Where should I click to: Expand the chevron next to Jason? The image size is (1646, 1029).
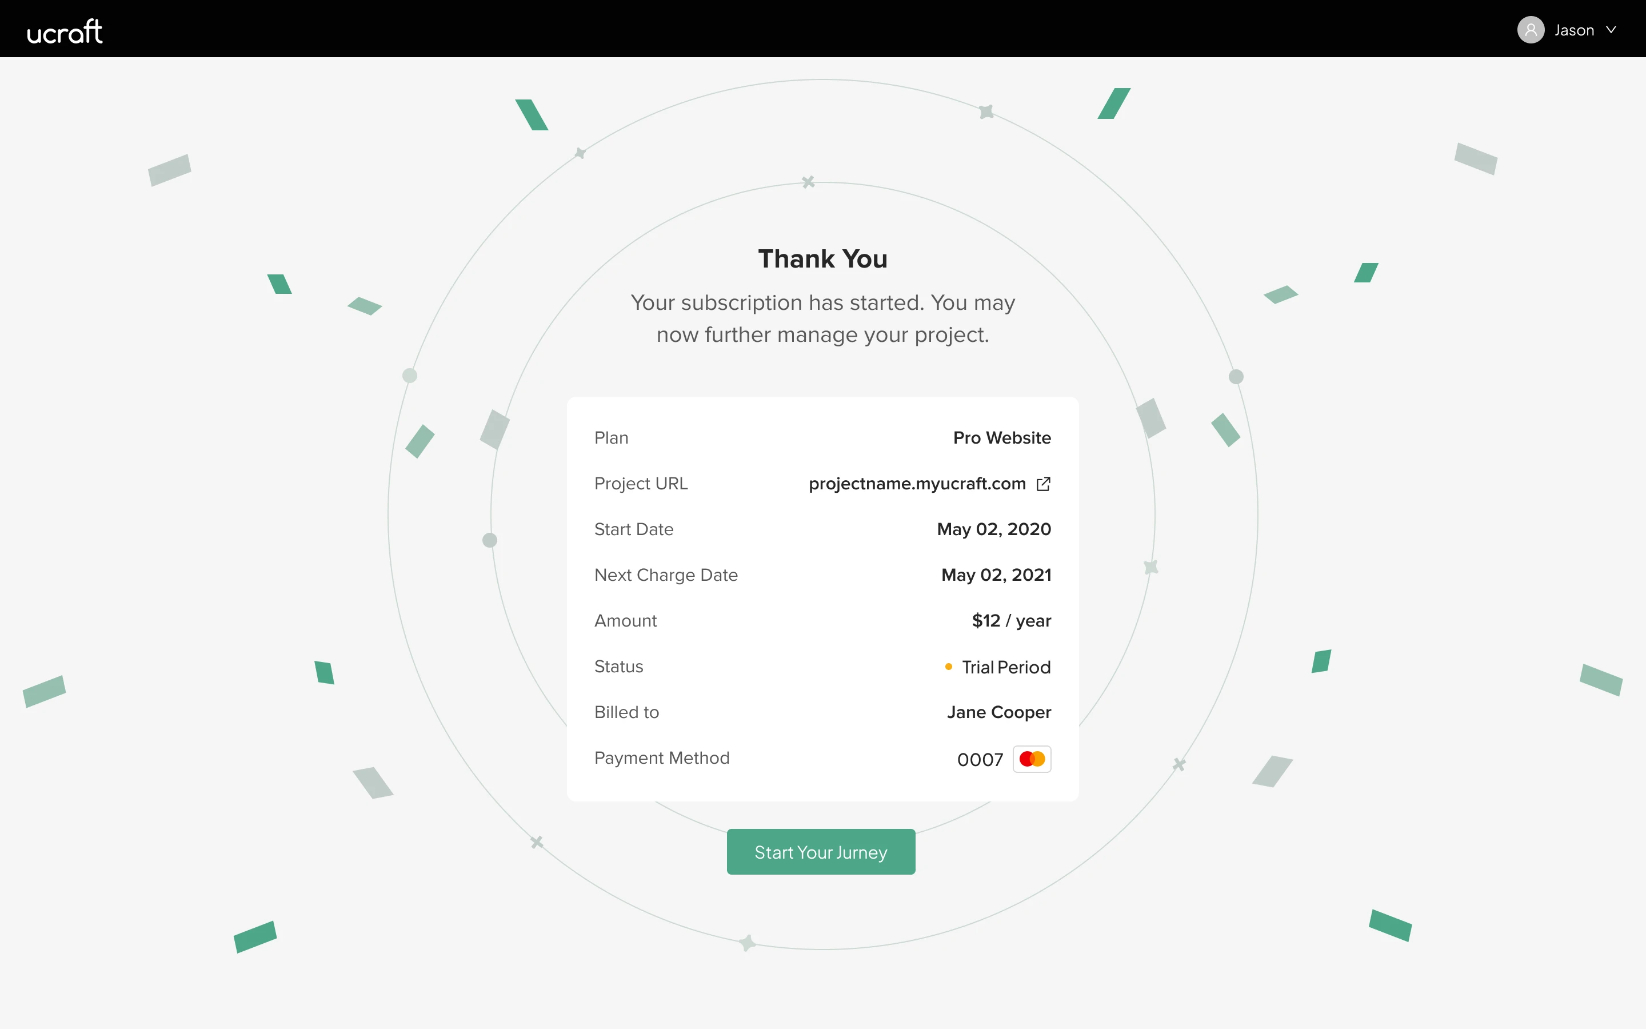pos(1611,30)
